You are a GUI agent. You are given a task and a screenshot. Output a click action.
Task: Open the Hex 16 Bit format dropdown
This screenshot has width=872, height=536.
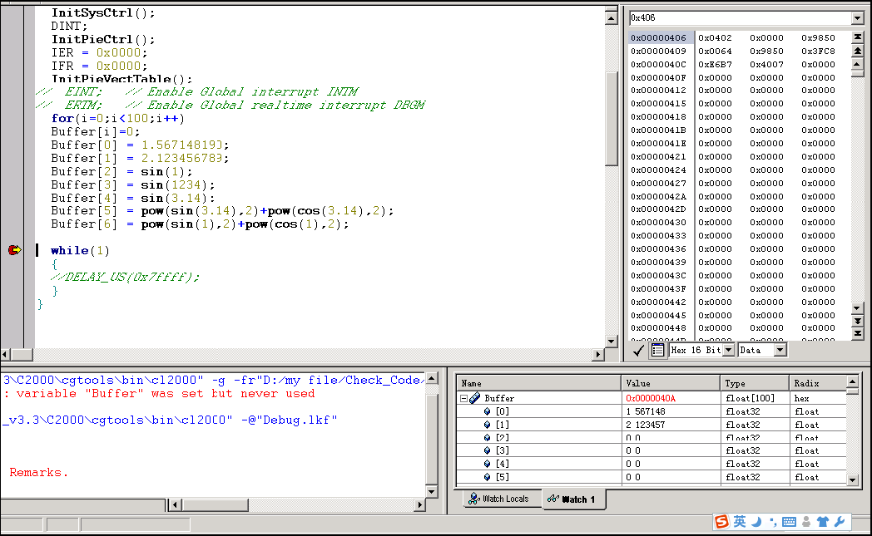tap(729, 350)
